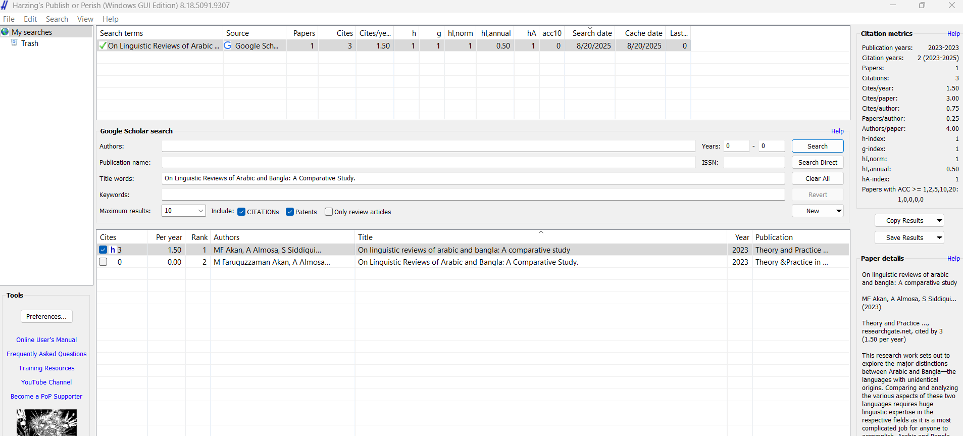Expand the Save Results dropdown arrow
963x436 pixels.
pyautogui.click(x=939, y=237)
